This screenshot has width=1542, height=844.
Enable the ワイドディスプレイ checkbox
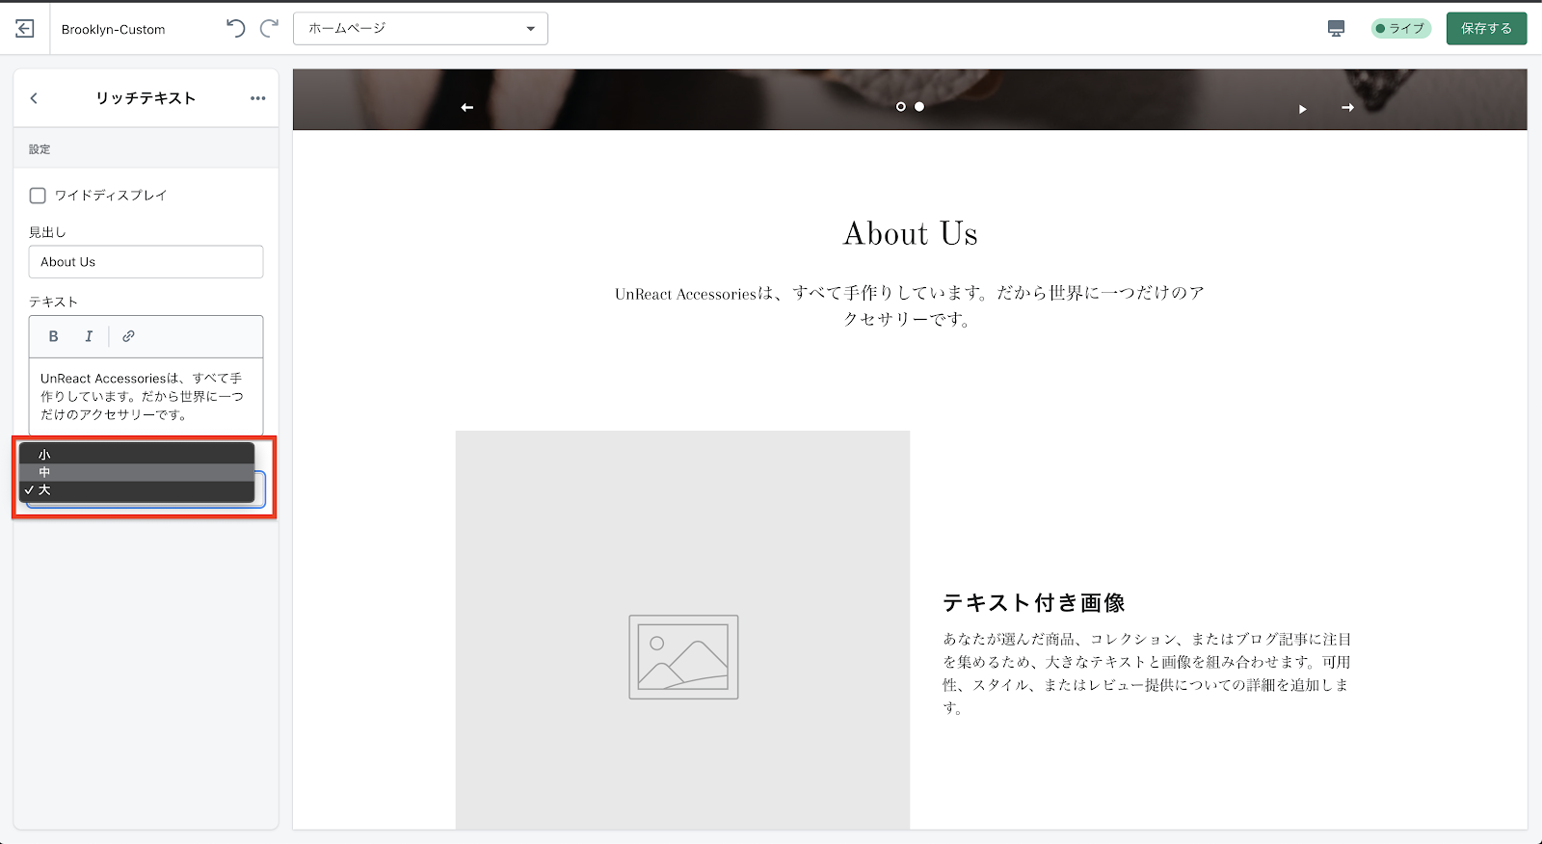(38, 196)
